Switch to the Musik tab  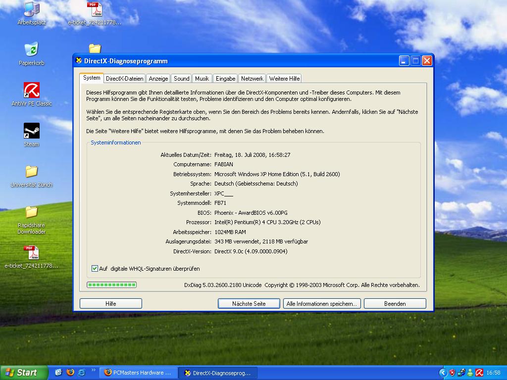202,79
